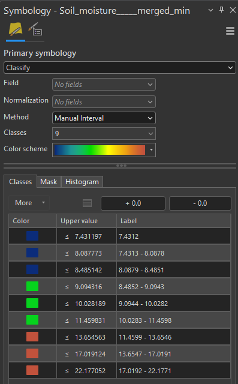Switch to the Mask tab

[49, 182]
